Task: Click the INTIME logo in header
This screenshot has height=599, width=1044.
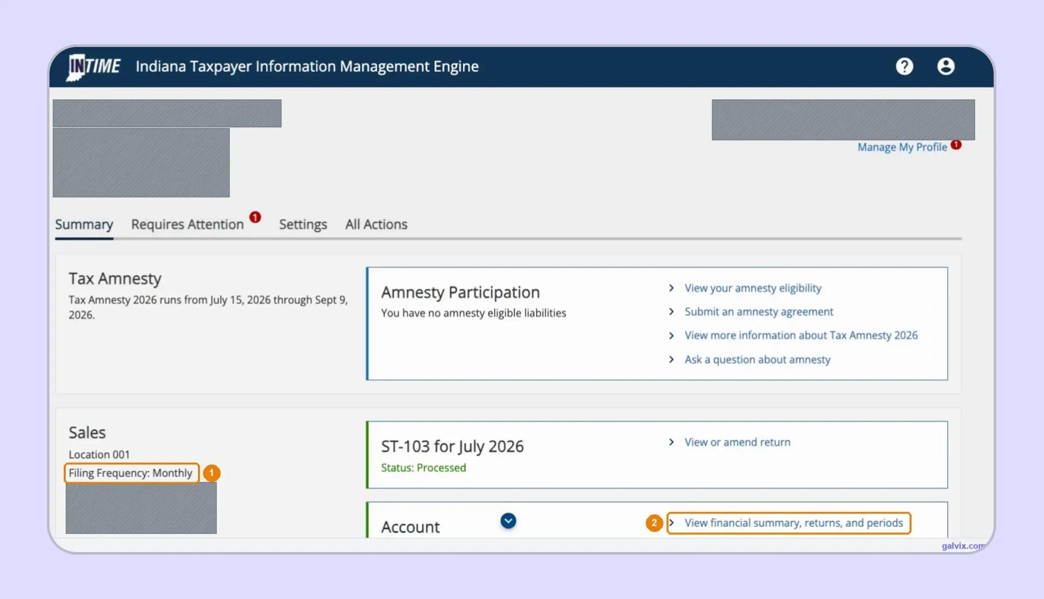Action: [x=94, y=67]
